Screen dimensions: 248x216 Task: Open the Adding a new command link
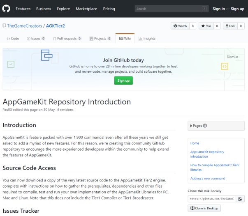click(x=208, y=178)
